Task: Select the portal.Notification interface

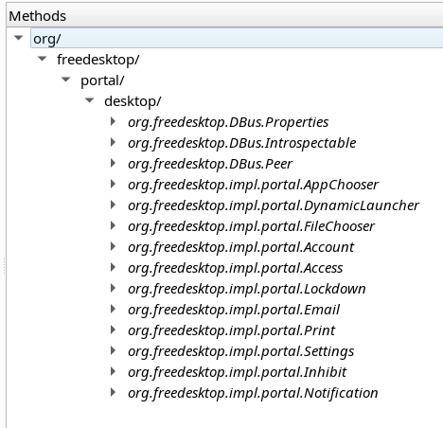Action: [x=253, y=393]
